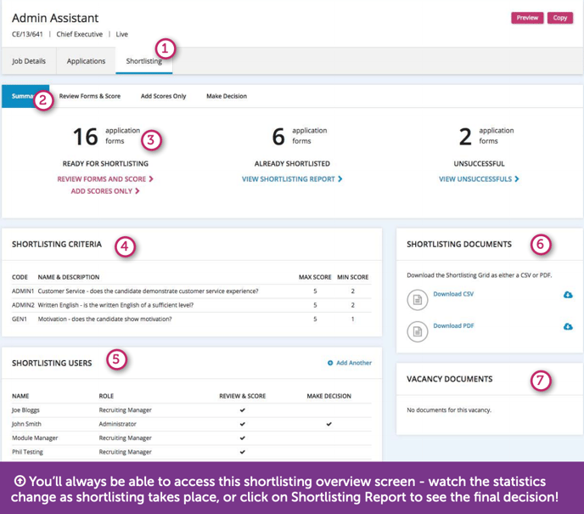This screenshot has width=584, height=514.
Task: Click the CSV document file icon
Action: pyautogui.click(x=417, y=299)
